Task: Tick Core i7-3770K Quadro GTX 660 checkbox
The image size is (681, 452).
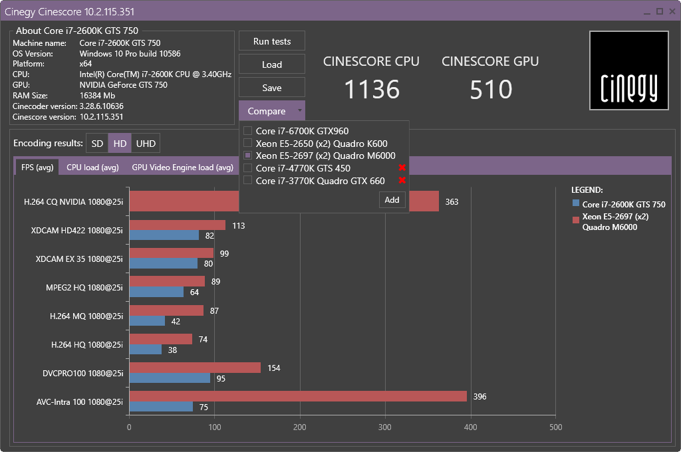Action: coord(247,180)
